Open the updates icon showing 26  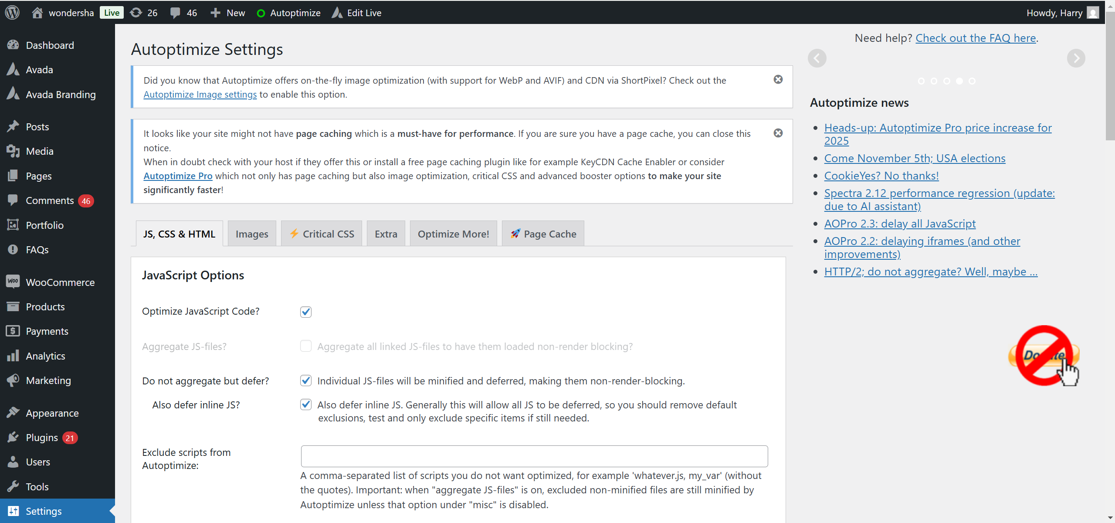[x=136, y=13]
